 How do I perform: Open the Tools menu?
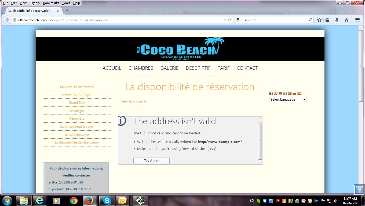[66, 3]
